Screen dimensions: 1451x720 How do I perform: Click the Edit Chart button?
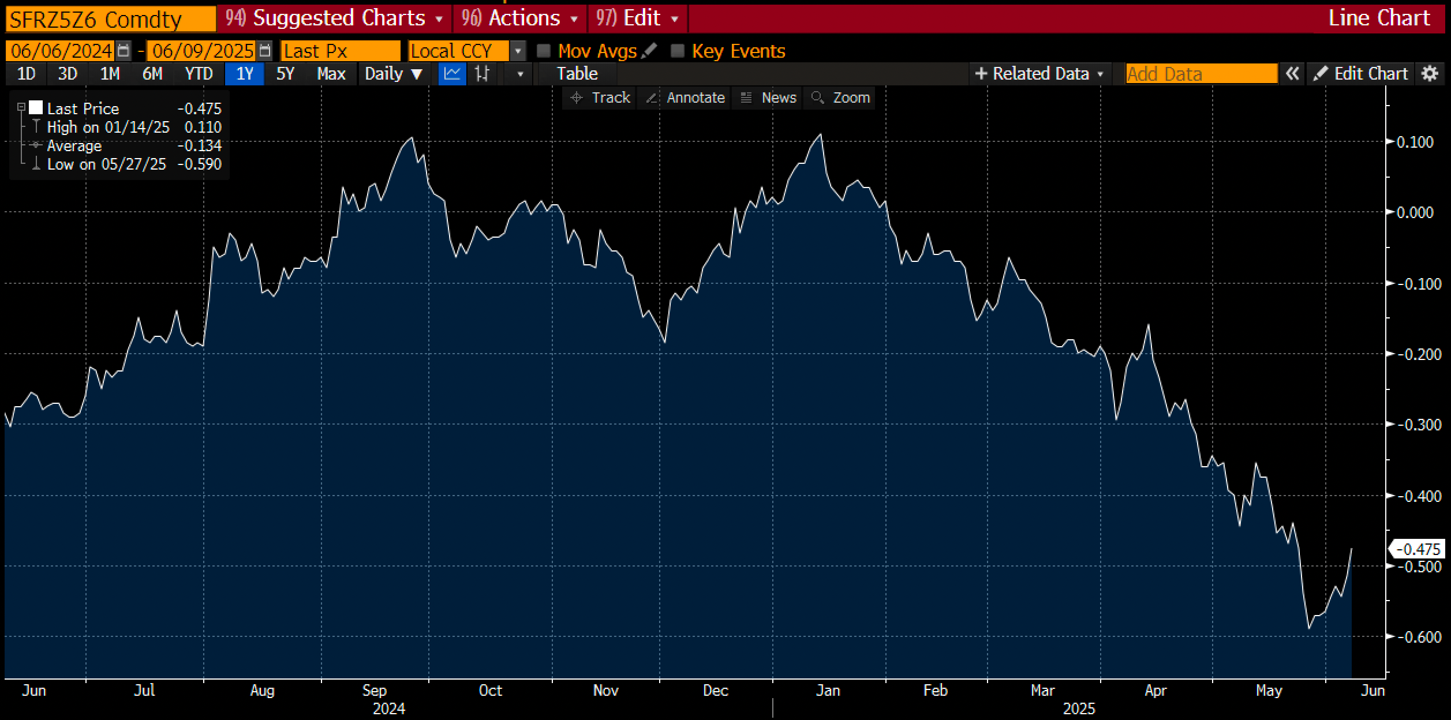pos(1362,74)
